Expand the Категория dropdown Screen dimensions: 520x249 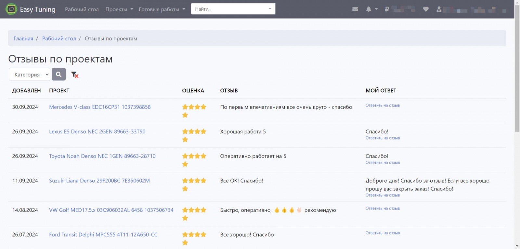click(30, 74)
